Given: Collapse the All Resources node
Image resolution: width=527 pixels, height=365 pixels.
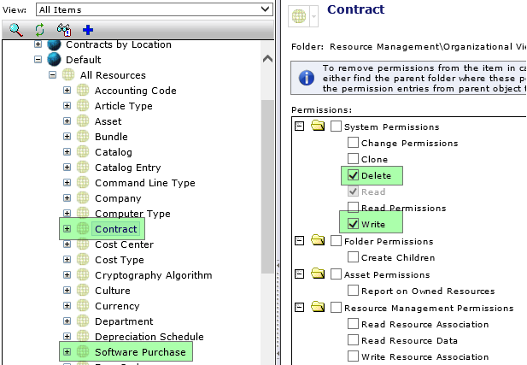Looking at the screenshot, I should [x=52, y=74].
